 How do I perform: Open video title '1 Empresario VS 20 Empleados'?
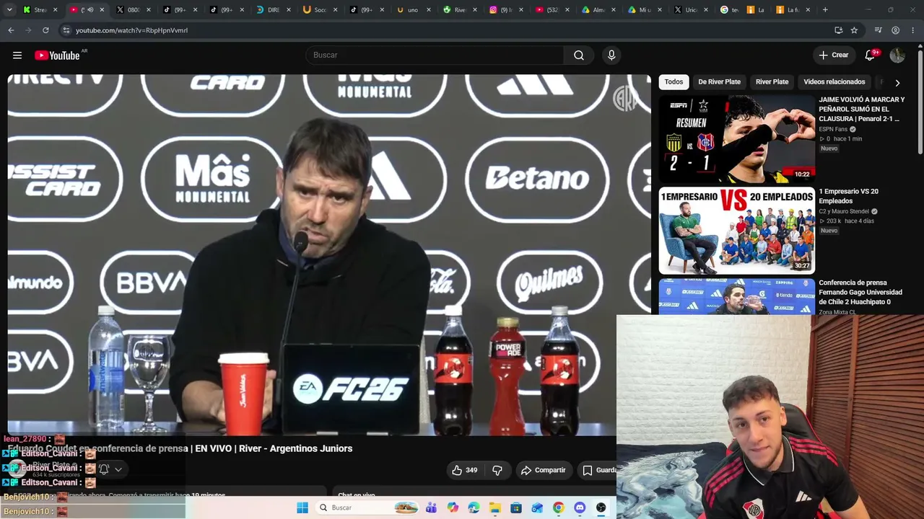coord(848,196)
